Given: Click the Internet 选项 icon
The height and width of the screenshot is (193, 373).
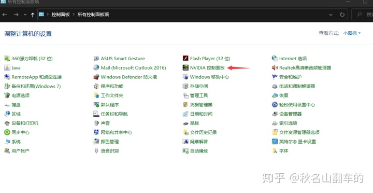Looking at the screenshot, I should click(x=275, y=59).
